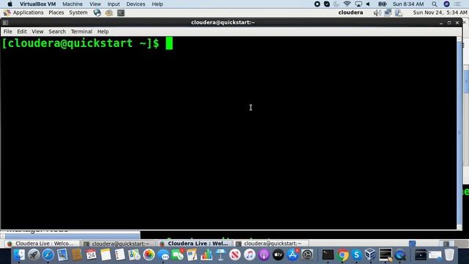Image resolution: width=469 pixels, height=264 pixels.
Task: Click the terminal prompt line
Action: coord(86,43)
